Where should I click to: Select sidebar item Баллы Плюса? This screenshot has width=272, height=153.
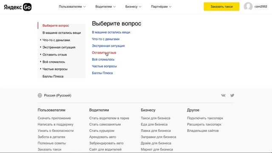pos(53,76)
